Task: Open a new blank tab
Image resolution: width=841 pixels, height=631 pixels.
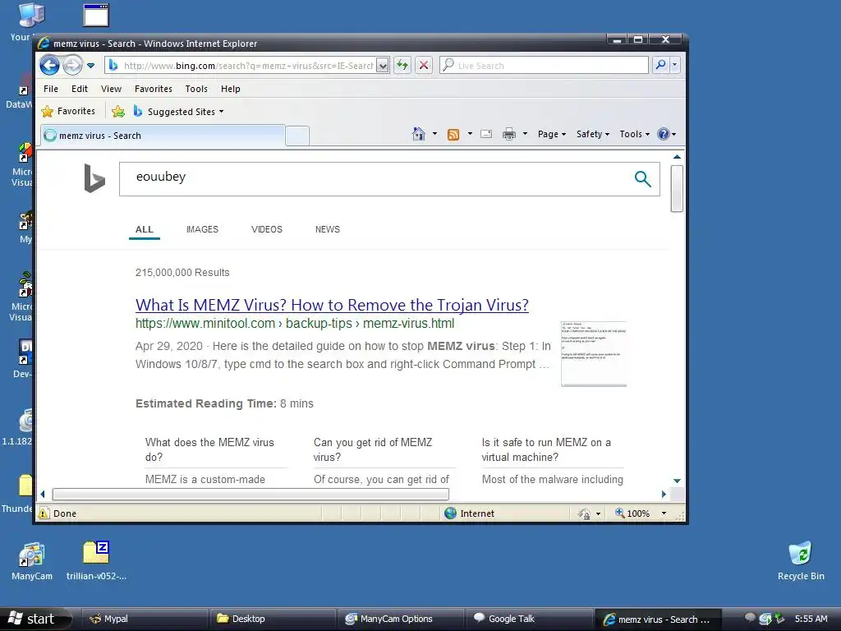Action: click(x=297, y=136)
